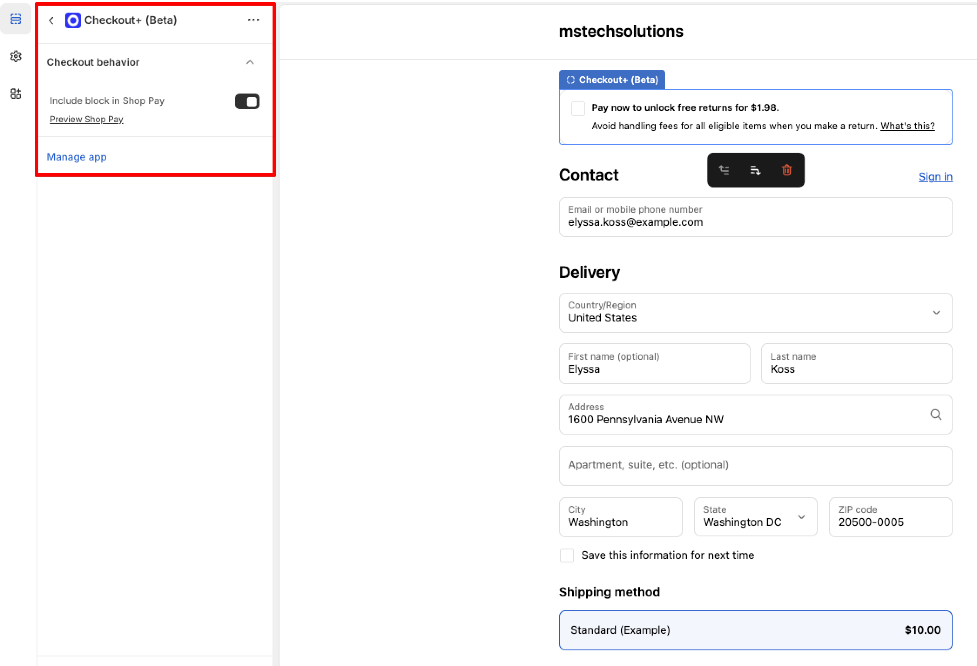
Task: Click the back arrow beside Checkout+ (Beta)
Action: pos(51,20)
